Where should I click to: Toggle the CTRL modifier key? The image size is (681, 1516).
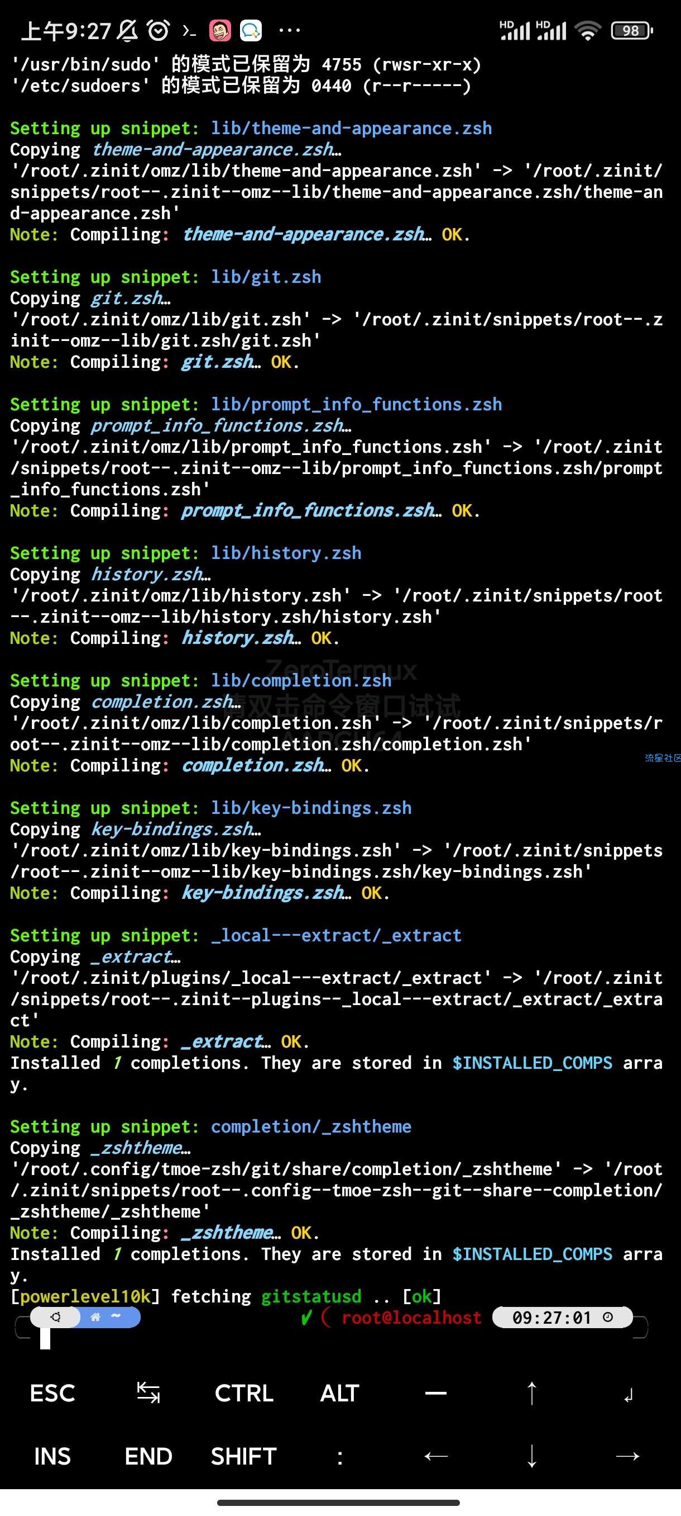tap(244, 1393)
